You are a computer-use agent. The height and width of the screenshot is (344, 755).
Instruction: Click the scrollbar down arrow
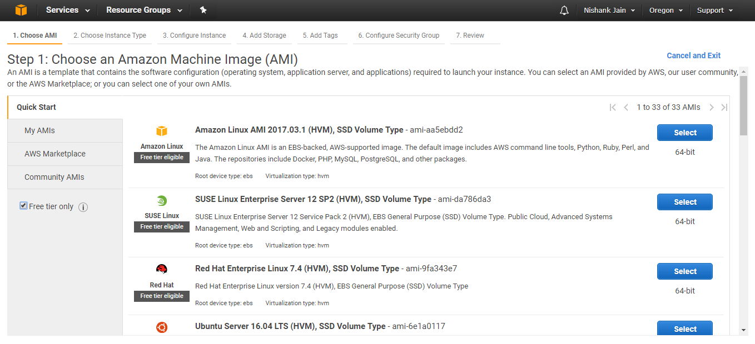point(744,330)
